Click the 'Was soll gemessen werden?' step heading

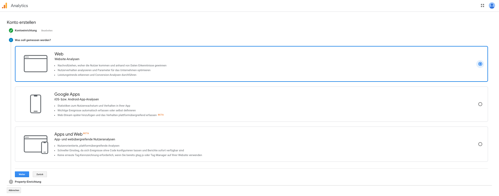pyautogui.click(x=33, y=40)
